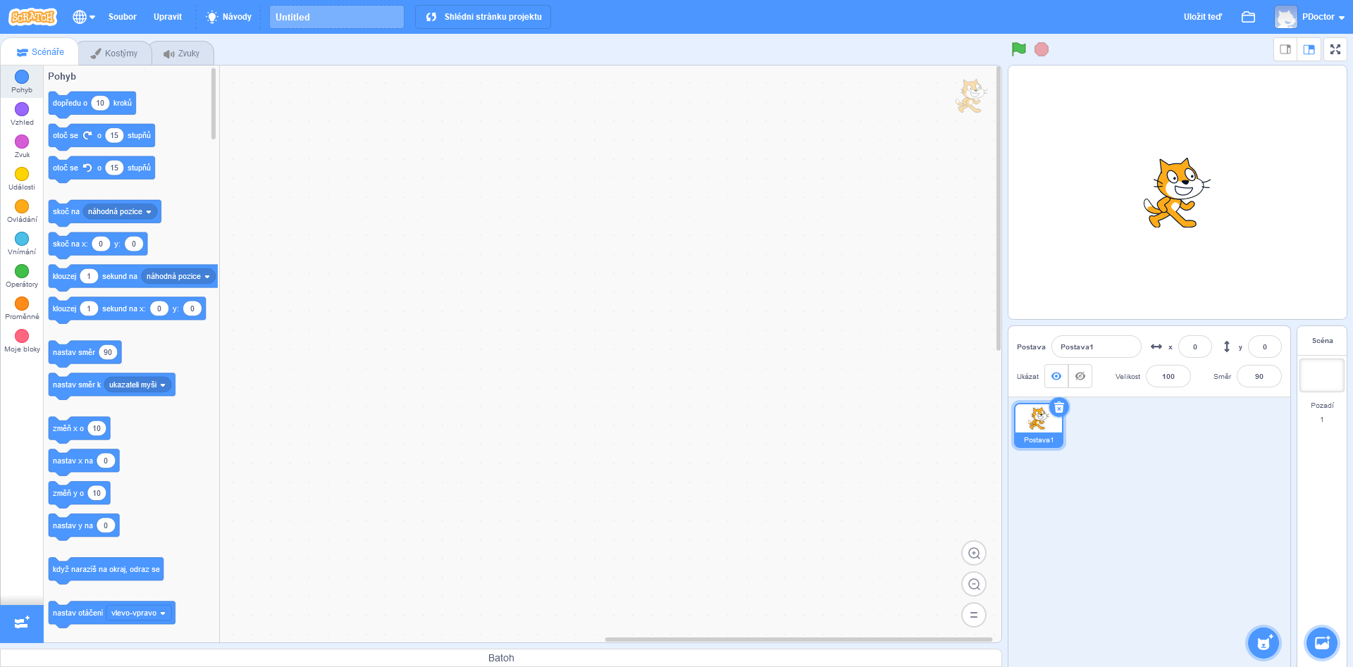Open the 'ukazateli myši' dropdown

pos(137,385)
